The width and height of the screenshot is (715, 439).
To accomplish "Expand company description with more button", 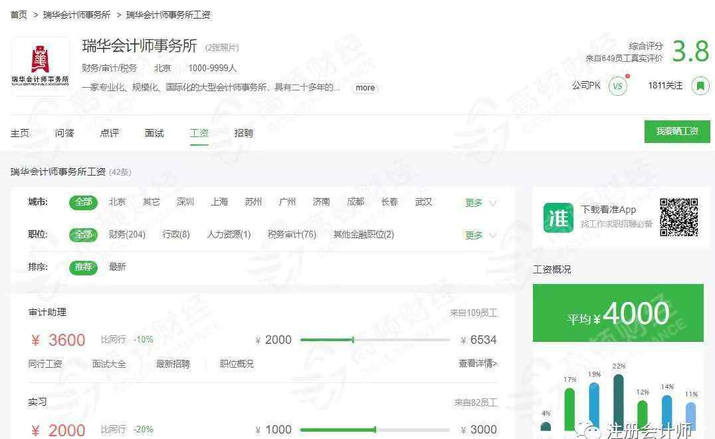I will (365, 88).
